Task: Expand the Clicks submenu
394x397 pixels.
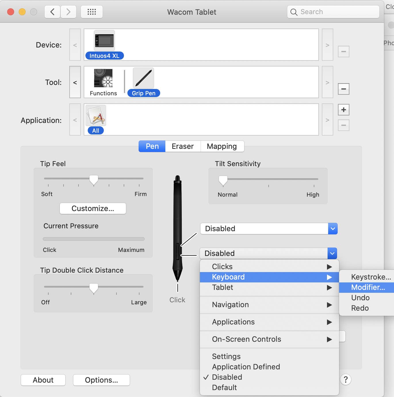Action: (222, 266)
